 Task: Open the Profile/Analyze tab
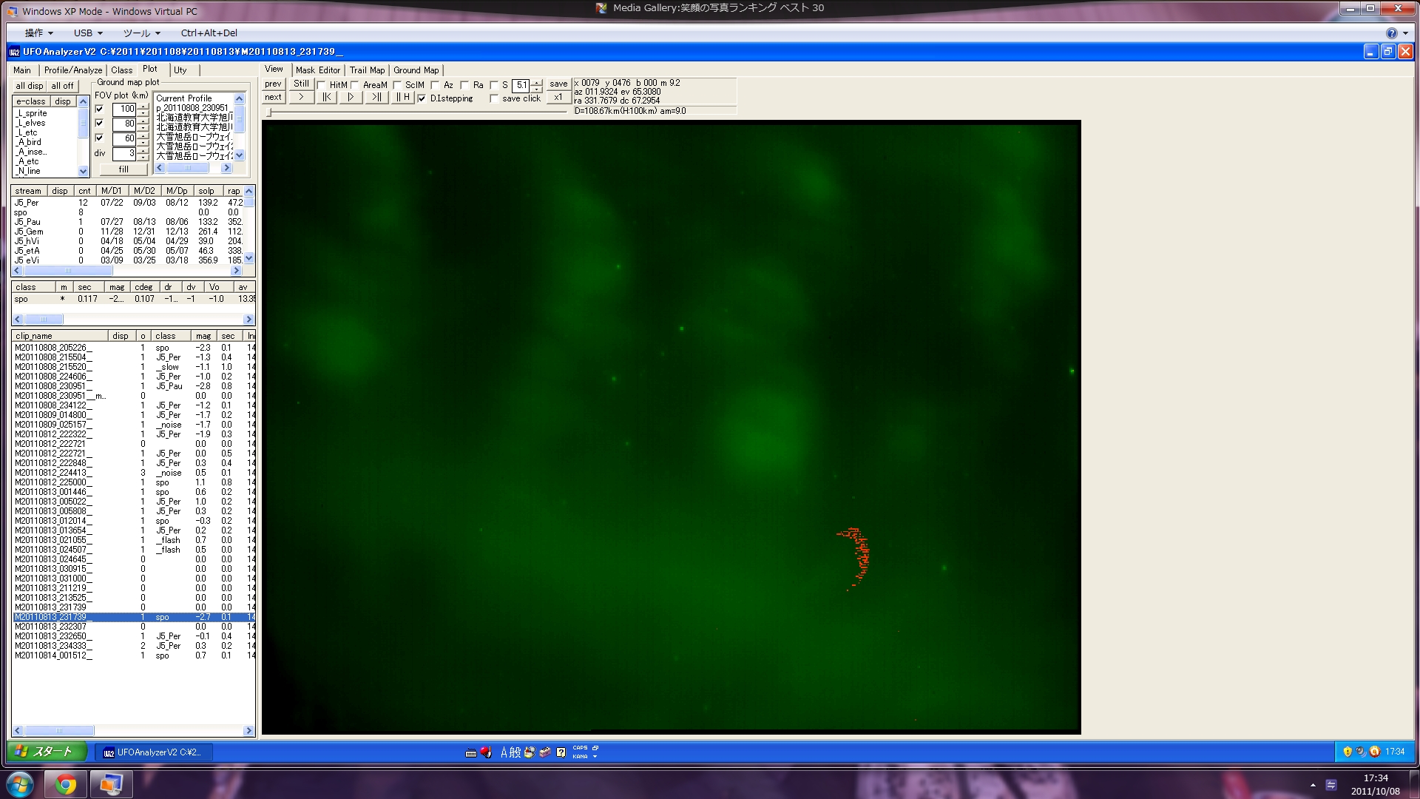(73, 70)
